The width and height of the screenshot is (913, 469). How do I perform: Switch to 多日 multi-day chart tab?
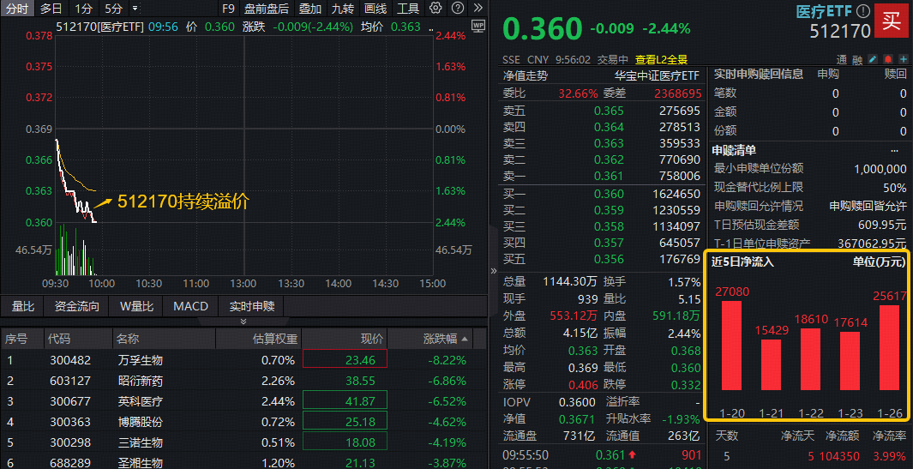tap(51, 9)
